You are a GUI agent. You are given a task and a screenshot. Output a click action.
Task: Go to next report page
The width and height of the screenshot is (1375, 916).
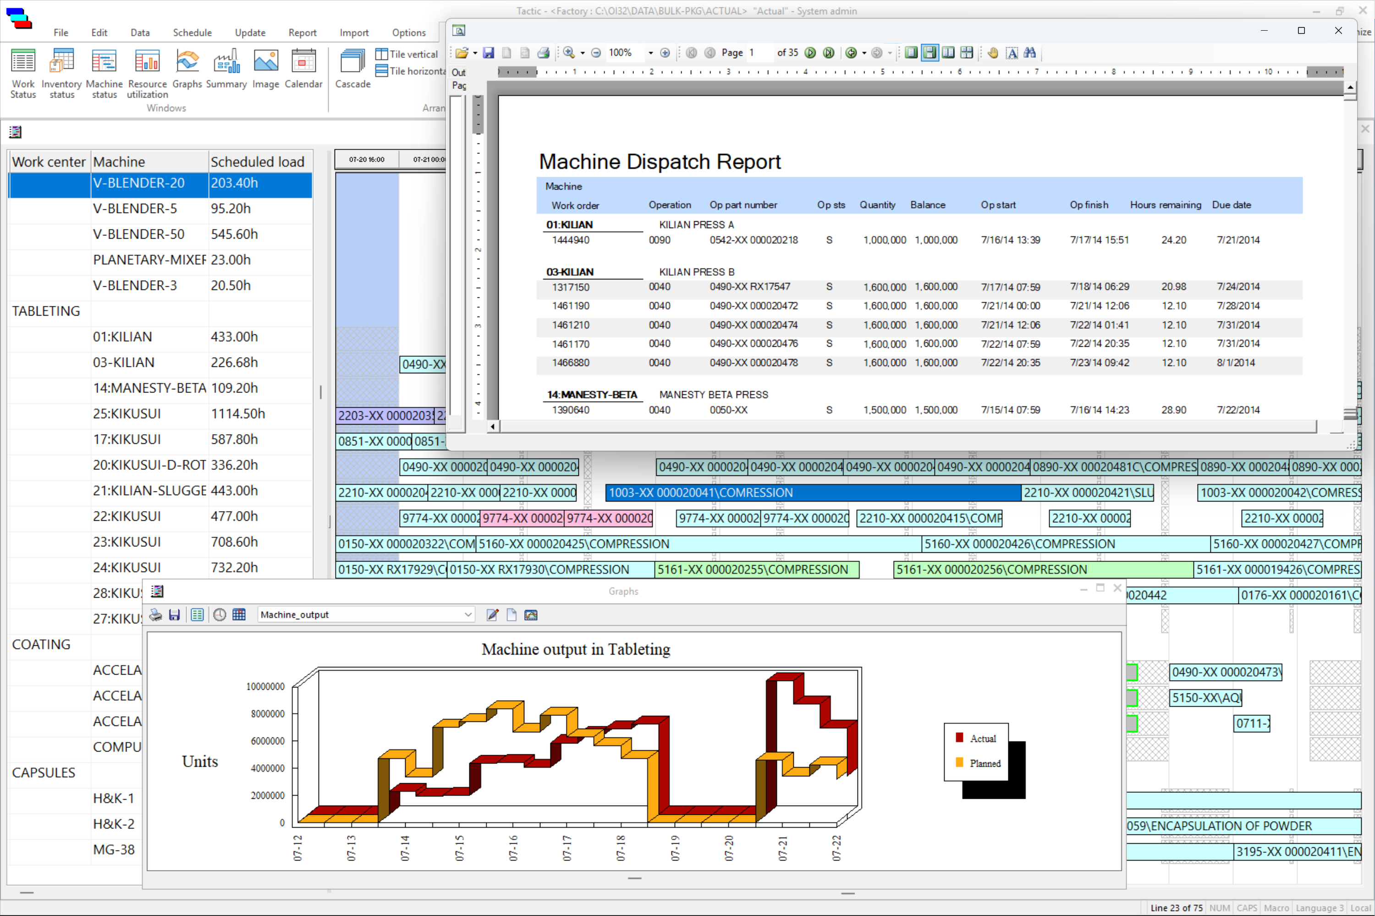pos(810,53)
